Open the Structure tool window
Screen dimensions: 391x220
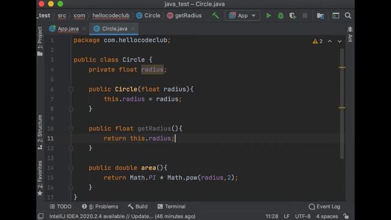pos(40,132)
